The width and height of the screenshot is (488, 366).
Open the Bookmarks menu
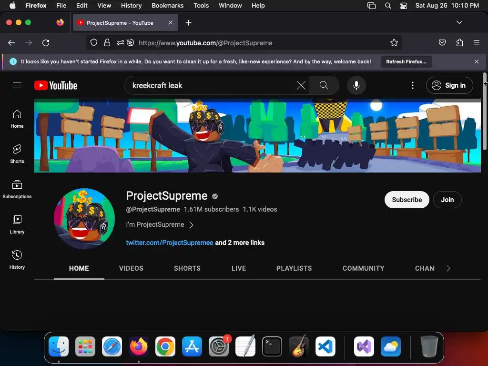coord(167,5)
